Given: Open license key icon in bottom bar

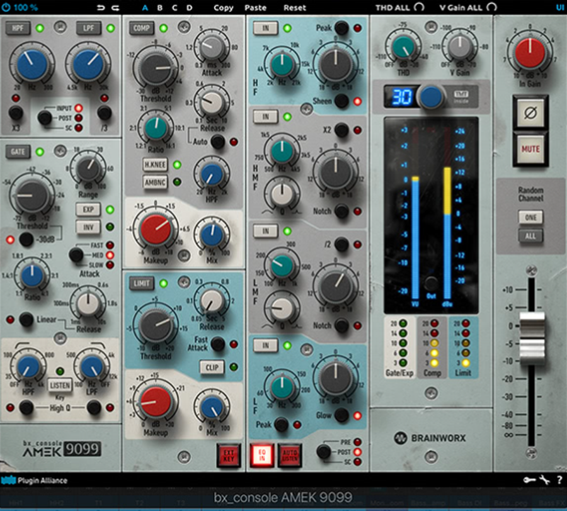Looking at the screenshot, I should pyautogui.click(x=529, y=480).
